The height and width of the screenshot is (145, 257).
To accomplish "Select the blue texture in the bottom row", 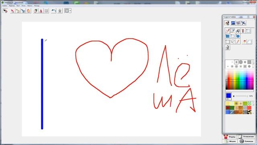I will click(x=228, y=112).
